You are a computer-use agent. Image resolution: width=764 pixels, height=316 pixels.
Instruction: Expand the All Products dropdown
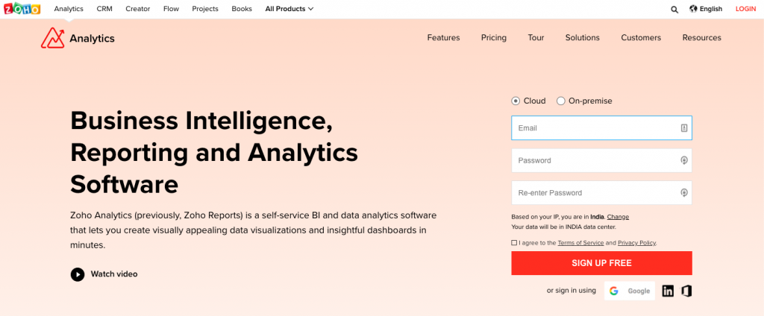(289, 9)
